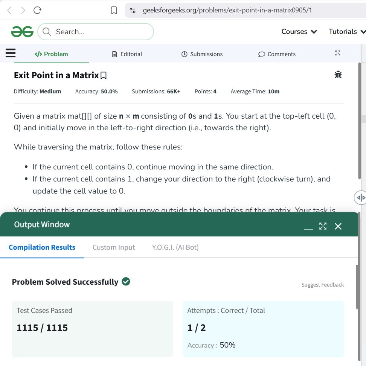Screen dimensions: 366x366
Task: Select the Problem tab
Action: click(51, 54)
